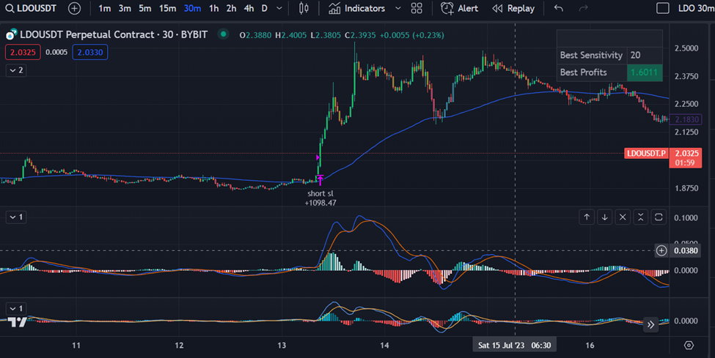Click the undo arrow in toolbar
The height and width of the screenshot is (358, 715).
(x=559, y=9)
